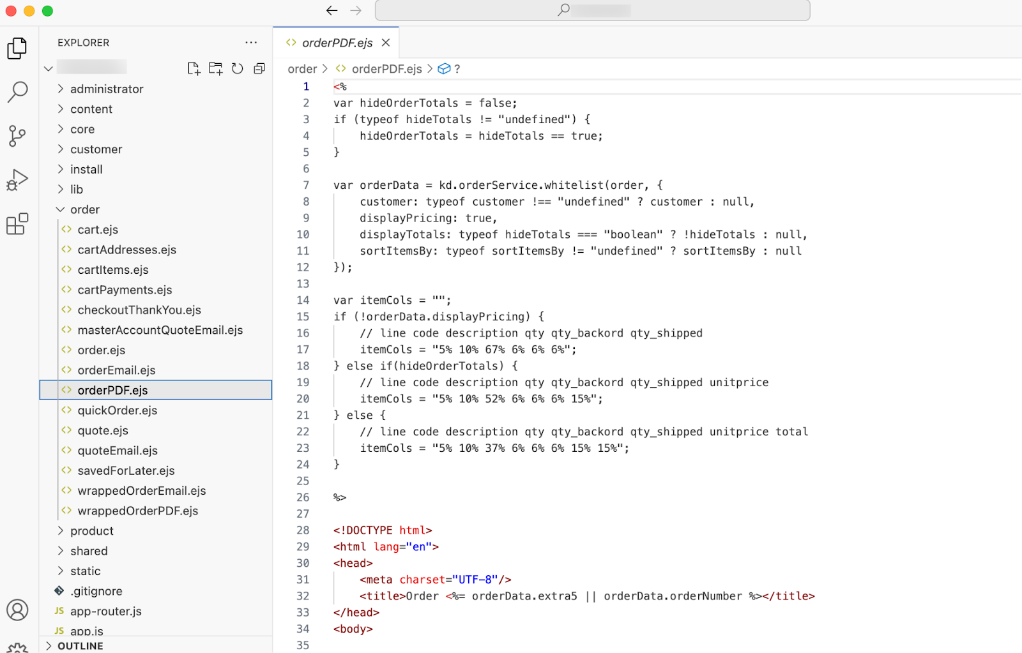Open checkoutThankYou.ejs file

(156, 310)
